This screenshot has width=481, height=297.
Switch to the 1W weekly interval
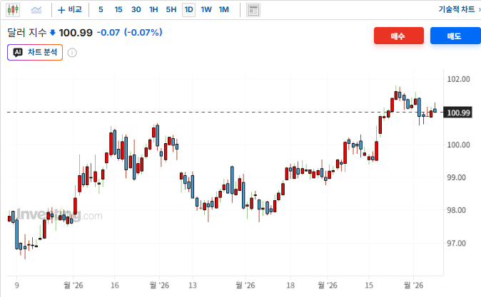(206, 10)
